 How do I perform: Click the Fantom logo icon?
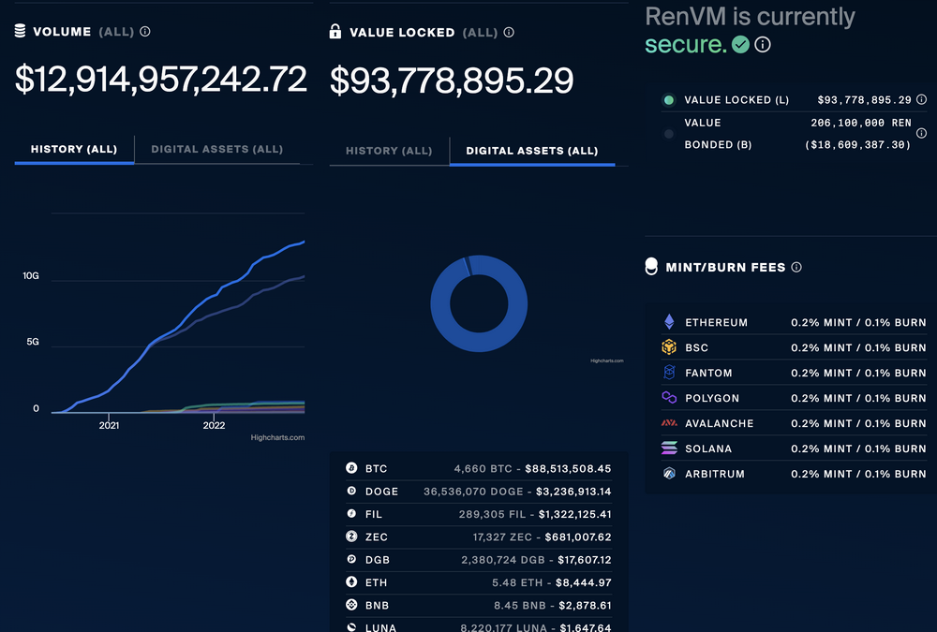pyautogui.click(x=669, y=372)
